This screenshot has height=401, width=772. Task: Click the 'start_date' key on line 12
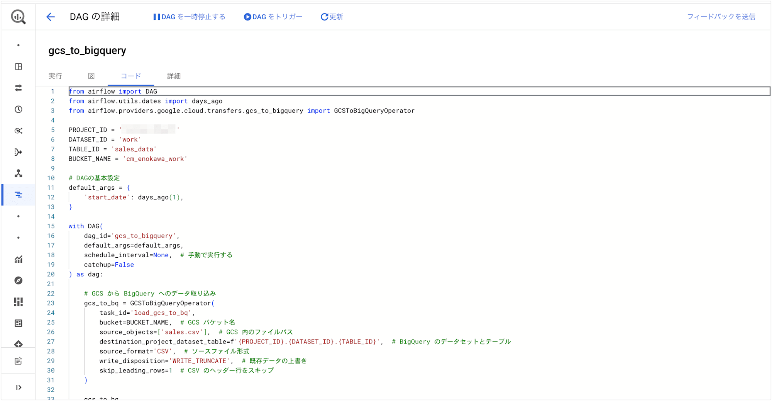(x=107, y=197)
